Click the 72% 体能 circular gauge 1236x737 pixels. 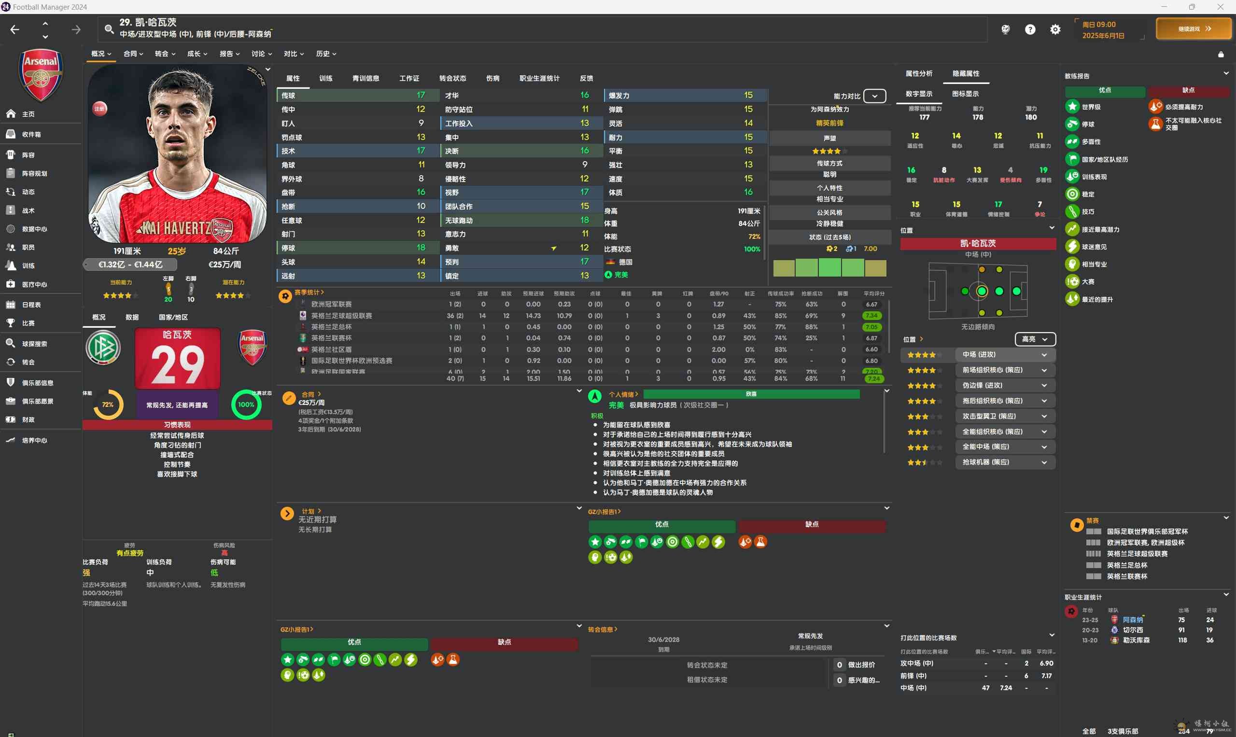[x=108, y=404]
